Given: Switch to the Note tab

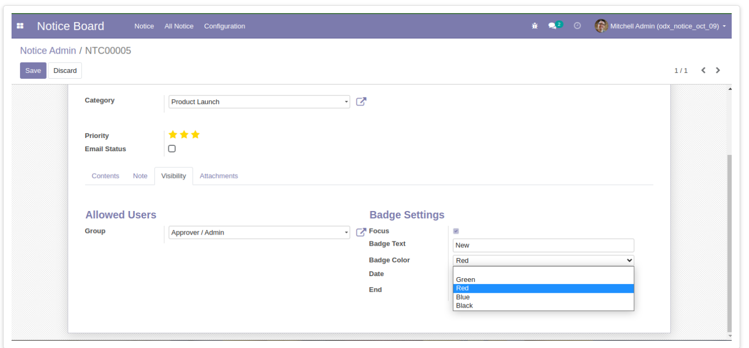Looking at the screenshot, I should click(x=140, y=176).
